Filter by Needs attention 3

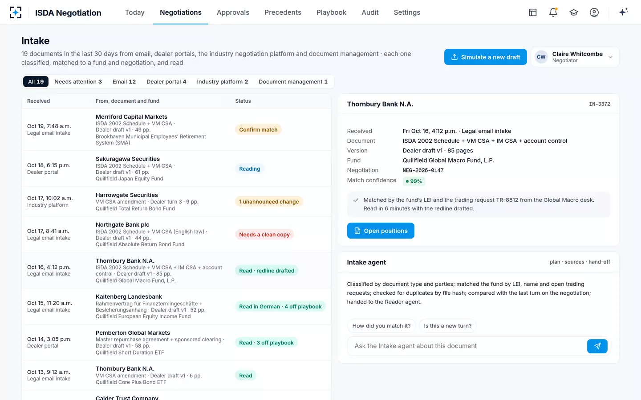pos(78,82)
